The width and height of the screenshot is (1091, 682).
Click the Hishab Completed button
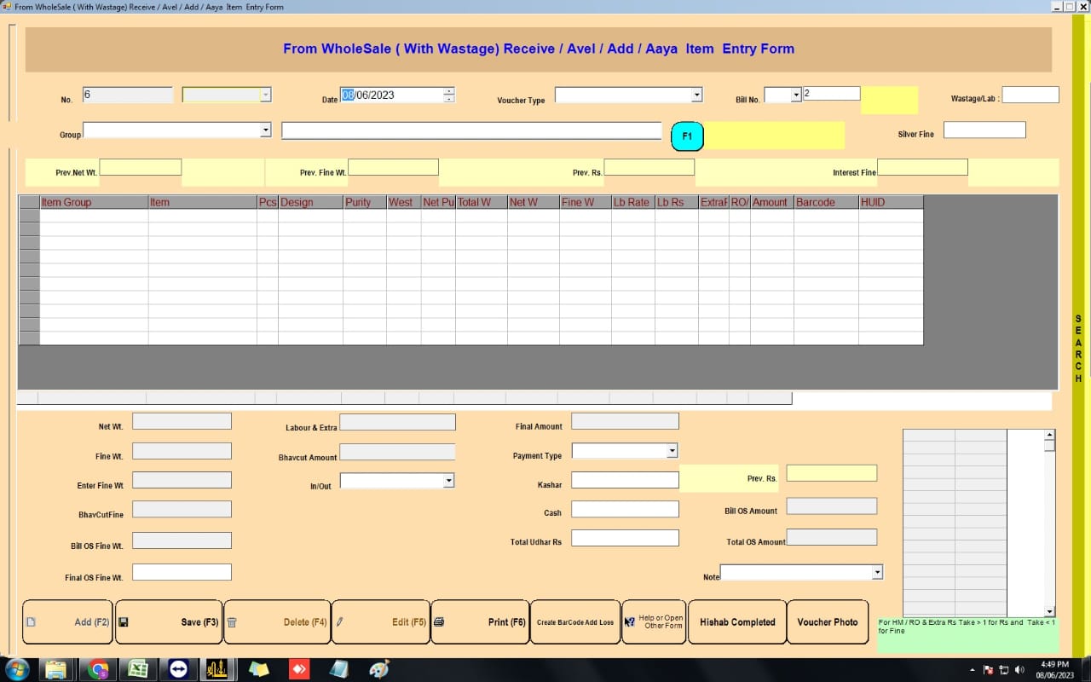pos(736,621)
